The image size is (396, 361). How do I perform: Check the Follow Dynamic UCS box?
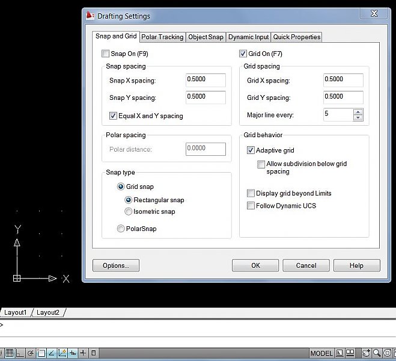point(251,206)
